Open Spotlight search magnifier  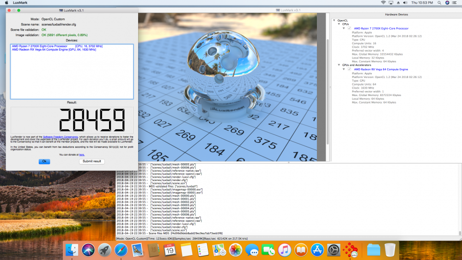(x=439, y=3)
